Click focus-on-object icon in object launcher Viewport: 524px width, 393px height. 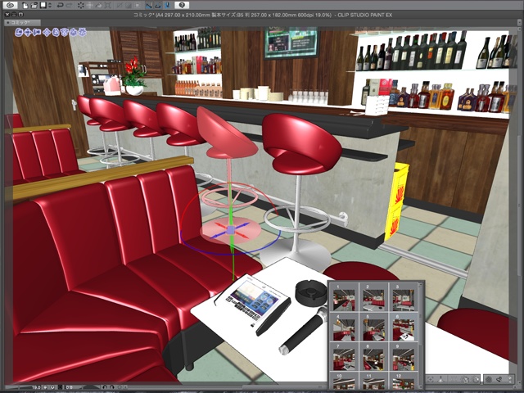[431, 379]
